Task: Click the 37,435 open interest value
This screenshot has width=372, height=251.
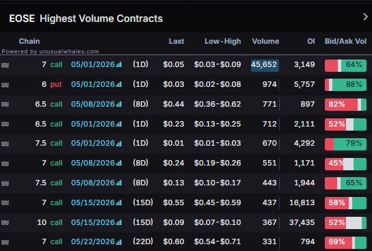Action: 302,222
